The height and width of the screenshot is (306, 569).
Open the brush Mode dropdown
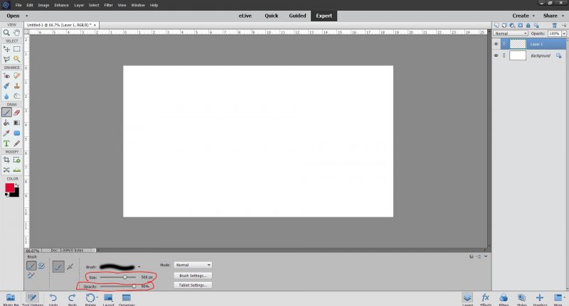click(x=193, y=265)
